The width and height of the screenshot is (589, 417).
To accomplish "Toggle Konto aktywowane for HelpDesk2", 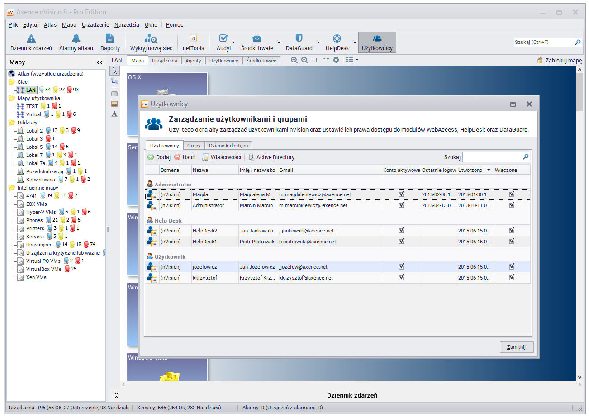I will pos(401,230).
